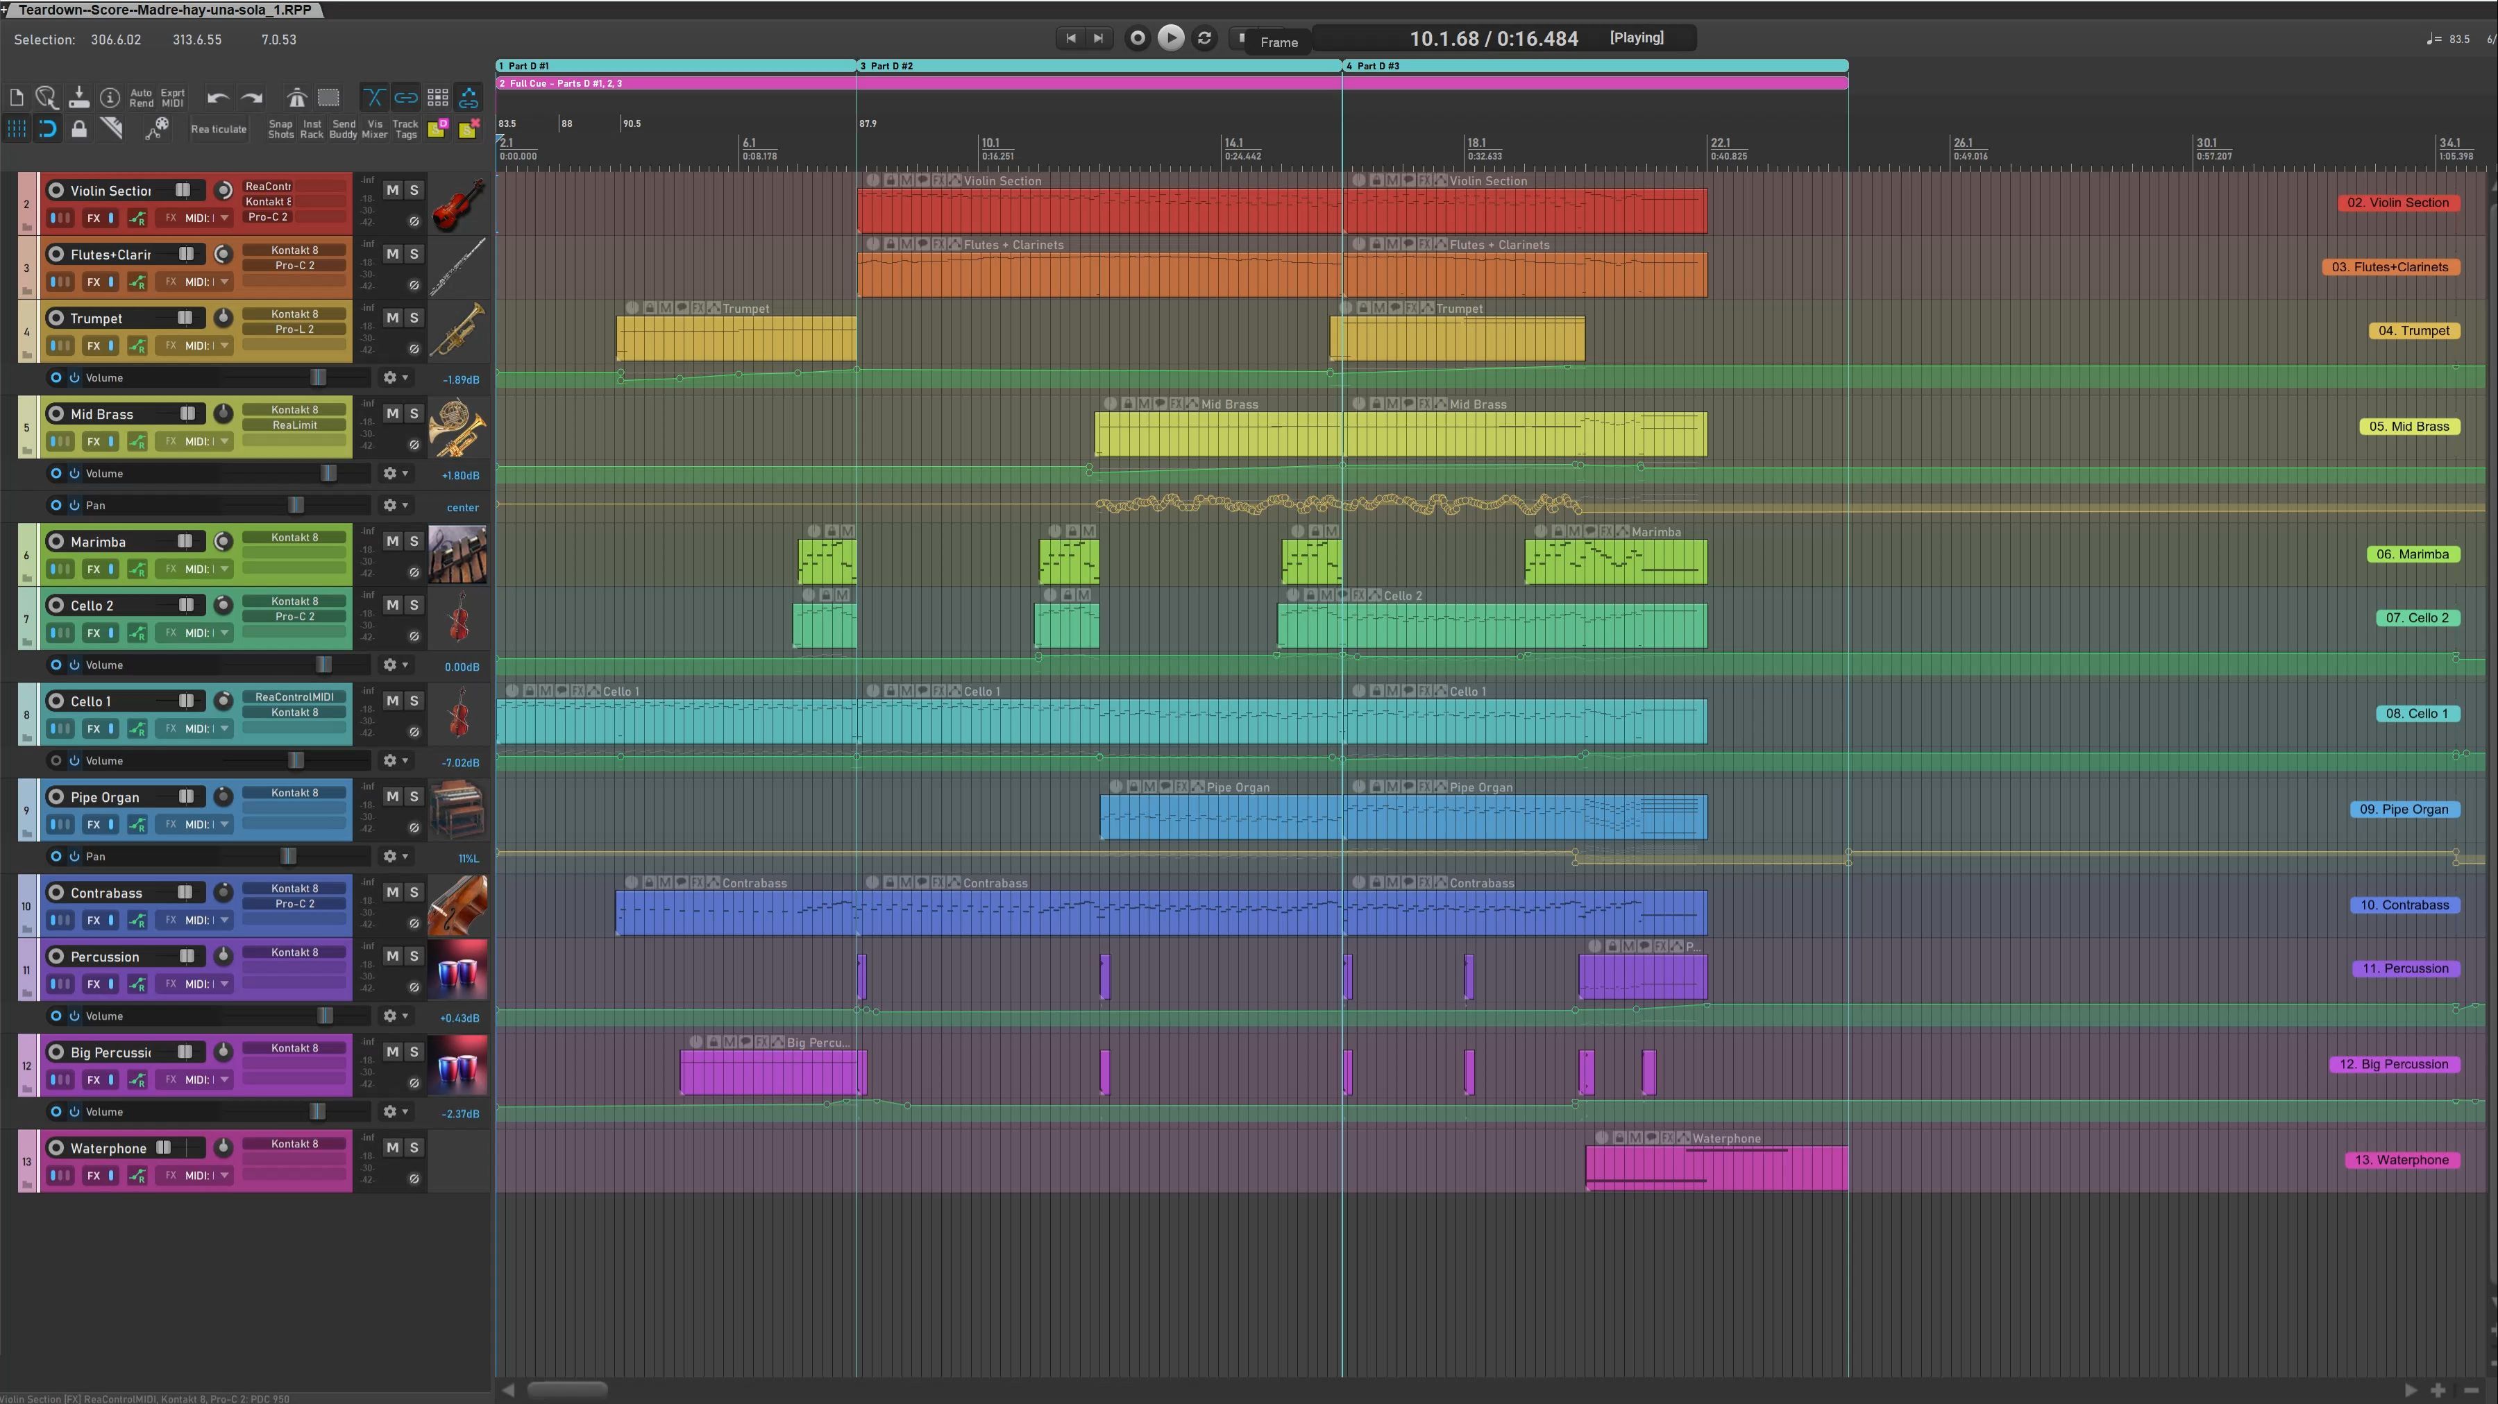Open the project info icon
Screen dimensions: 2498x1404
110,97
